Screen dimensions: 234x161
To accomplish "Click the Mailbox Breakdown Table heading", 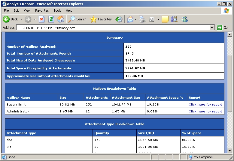I will click(x=114, y=89).
